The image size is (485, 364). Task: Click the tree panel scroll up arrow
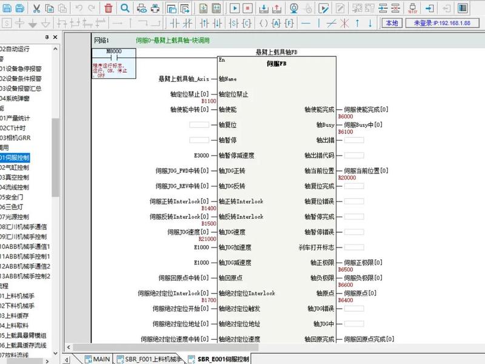tap(55, 49)
